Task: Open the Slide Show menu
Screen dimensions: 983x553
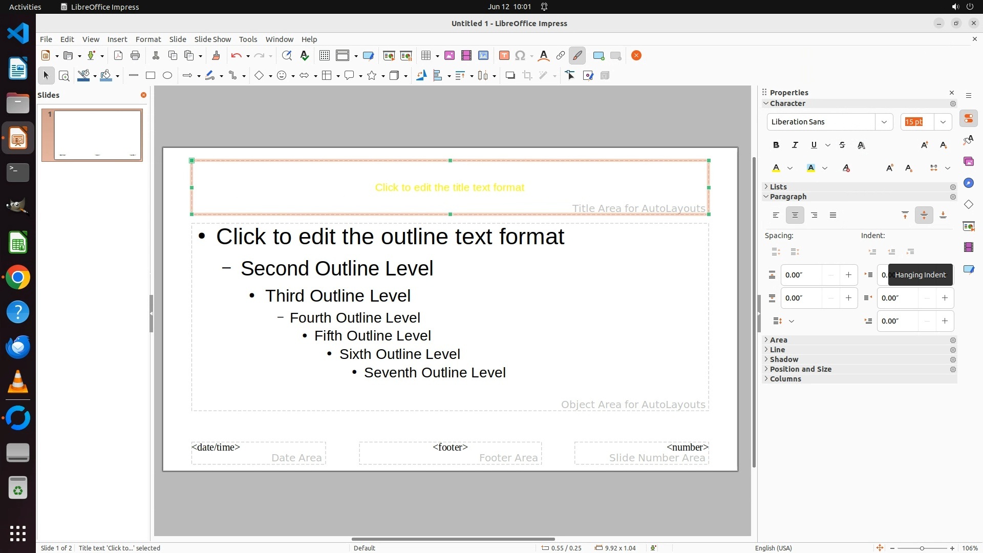Action: coord(212,39)
